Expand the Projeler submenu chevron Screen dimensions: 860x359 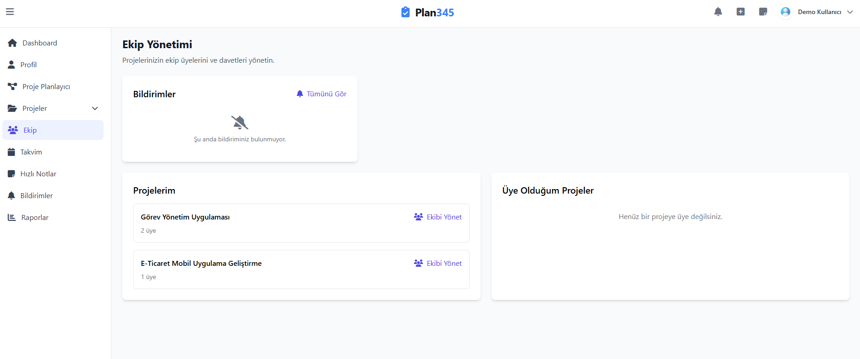(95, 108)
